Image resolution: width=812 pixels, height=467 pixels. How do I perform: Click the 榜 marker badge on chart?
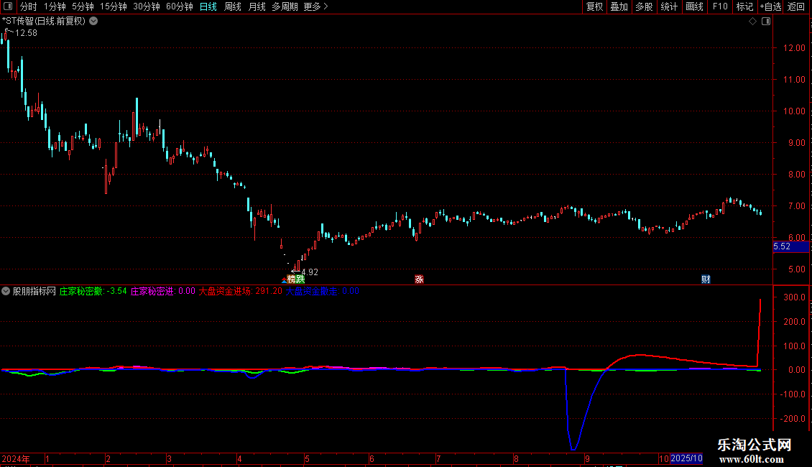pyautogui.click(x=292, y=279)
